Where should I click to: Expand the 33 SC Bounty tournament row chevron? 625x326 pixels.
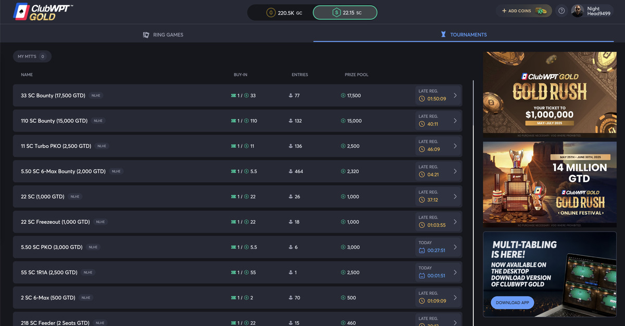[x=454, y=96]
